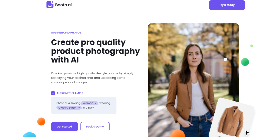Click the orange sphere left of Get Started
This screenshot has width=276, height=137.
[41, 122]
